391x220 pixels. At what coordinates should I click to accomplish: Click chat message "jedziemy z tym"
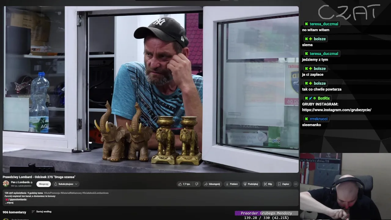coord(315,60)
